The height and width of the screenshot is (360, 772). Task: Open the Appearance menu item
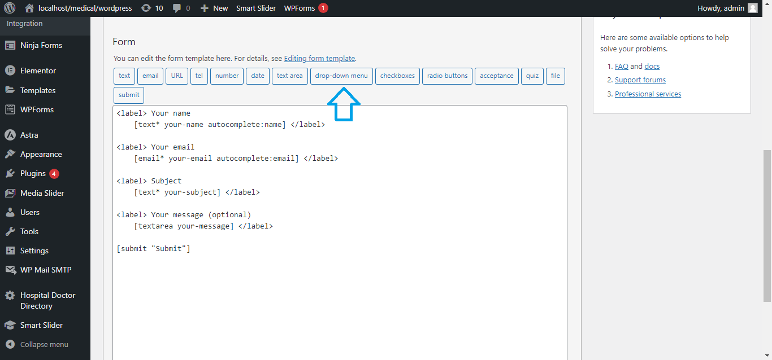click(x=41, y=154)
